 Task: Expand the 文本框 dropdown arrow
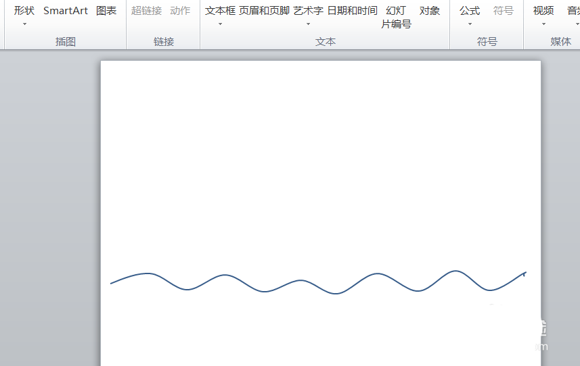point(220,24)
